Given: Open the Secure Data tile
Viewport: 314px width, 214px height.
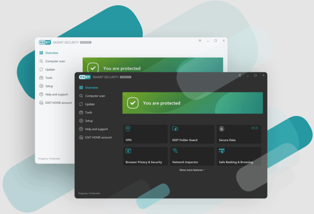Looking at the screenshot, I should [239, 134].
